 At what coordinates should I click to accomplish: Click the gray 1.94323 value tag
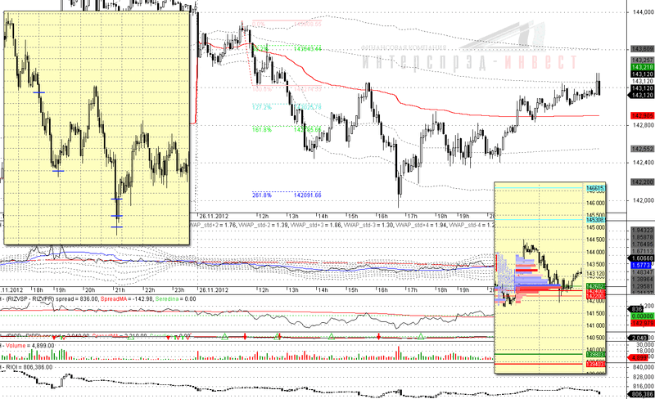643,230
